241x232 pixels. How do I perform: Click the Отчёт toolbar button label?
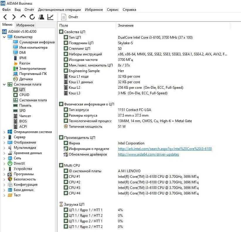[73, 17]
